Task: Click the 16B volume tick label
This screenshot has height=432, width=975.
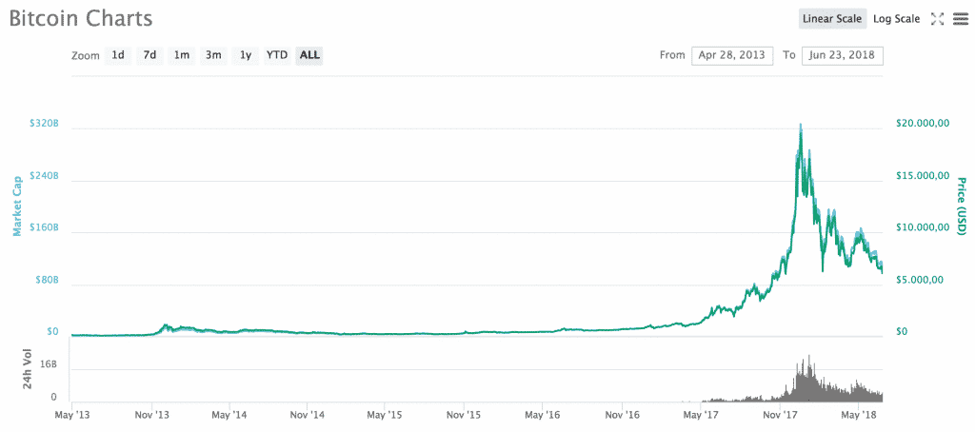Action: click(50, 364)
